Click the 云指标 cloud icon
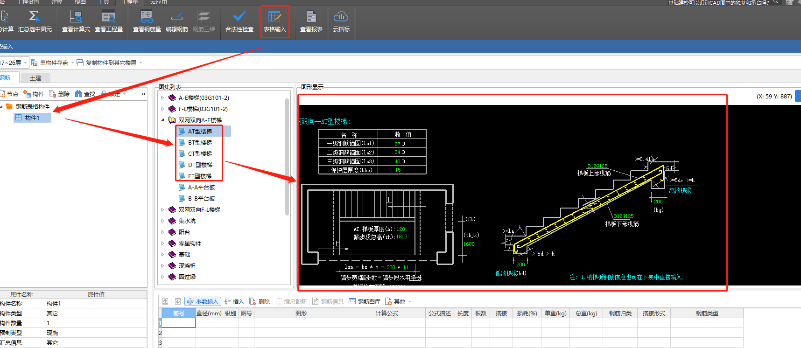This screenshot has width=801, height=348. 341,16
